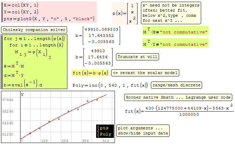Click the Poly:=inc(0,540,1,fit(x)) expression

click(111, 85)
